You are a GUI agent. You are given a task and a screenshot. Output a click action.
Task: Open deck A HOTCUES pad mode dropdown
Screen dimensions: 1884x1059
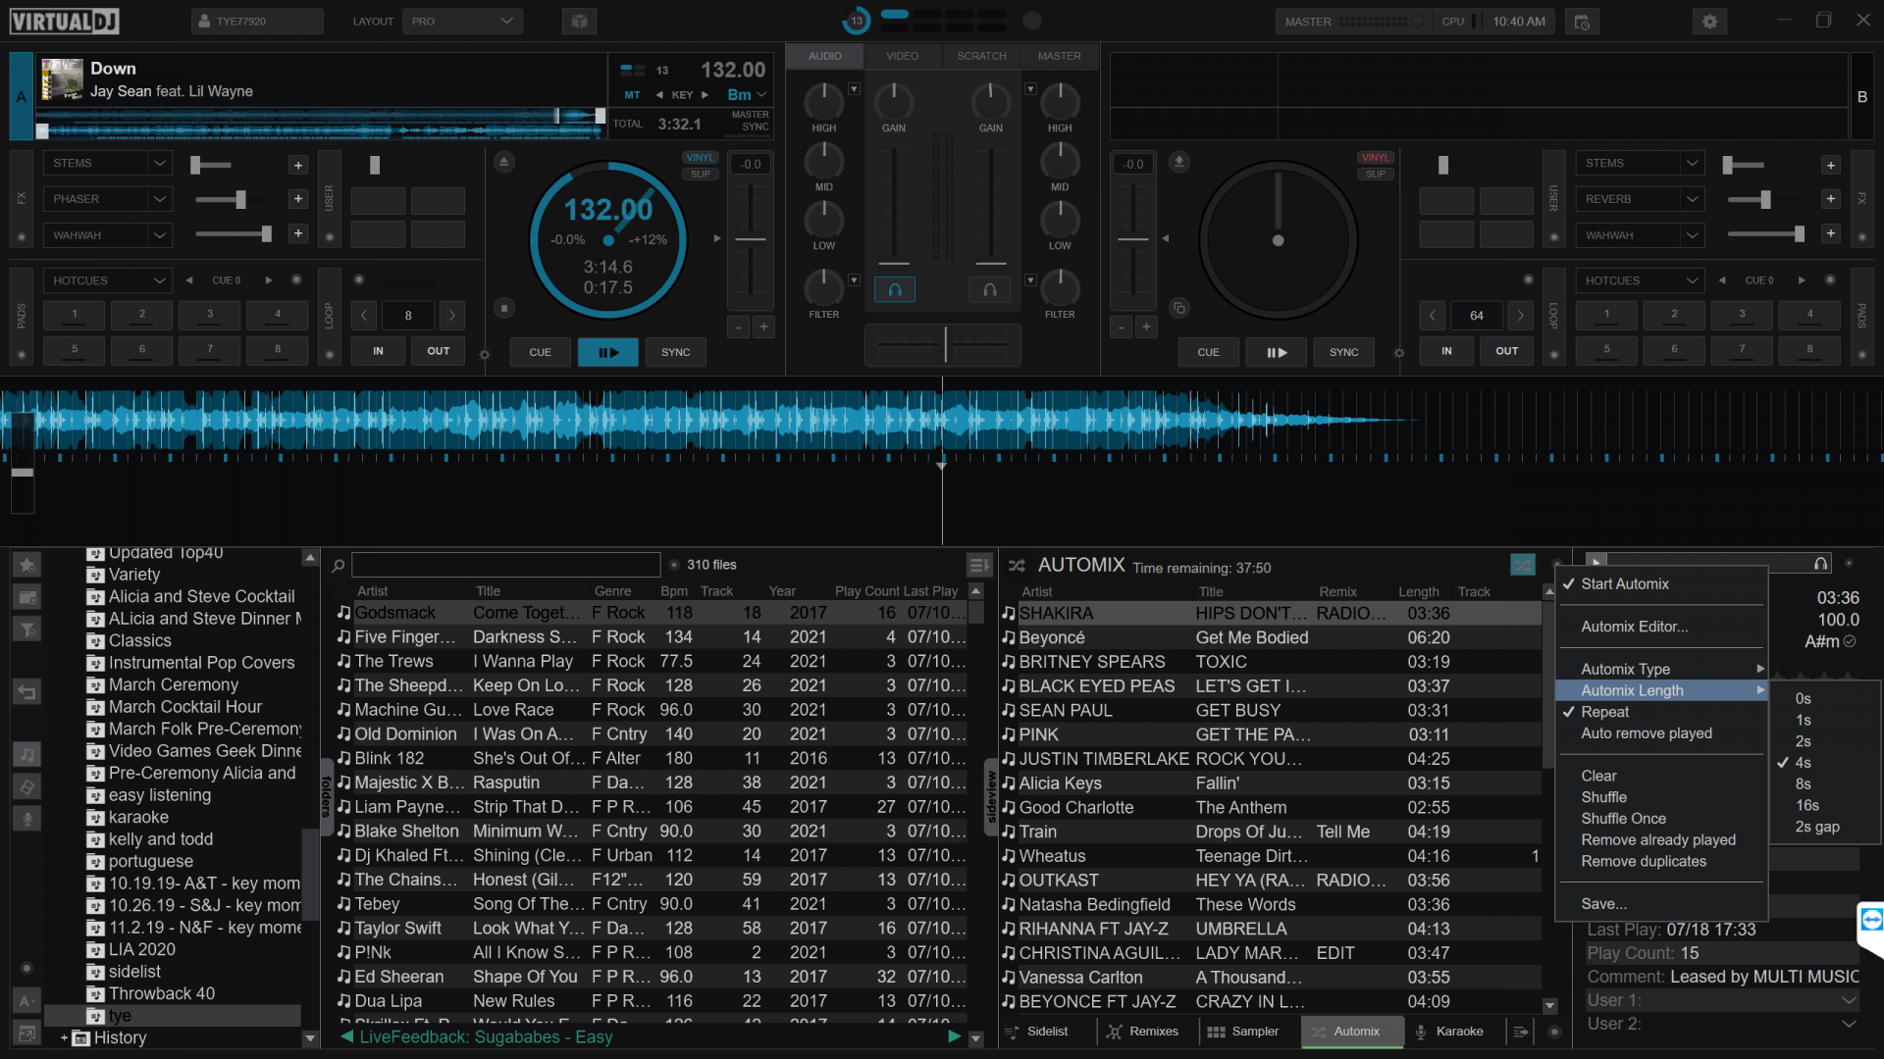[107, 280]
